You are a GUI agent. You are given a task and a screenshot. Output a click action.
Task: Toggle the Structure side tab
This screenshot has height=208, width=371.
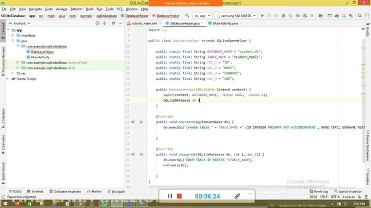click(x=3, y=118)
